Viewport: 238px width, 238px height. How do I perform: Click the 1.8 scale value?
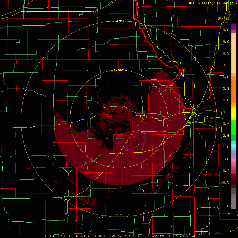(226, 147)
